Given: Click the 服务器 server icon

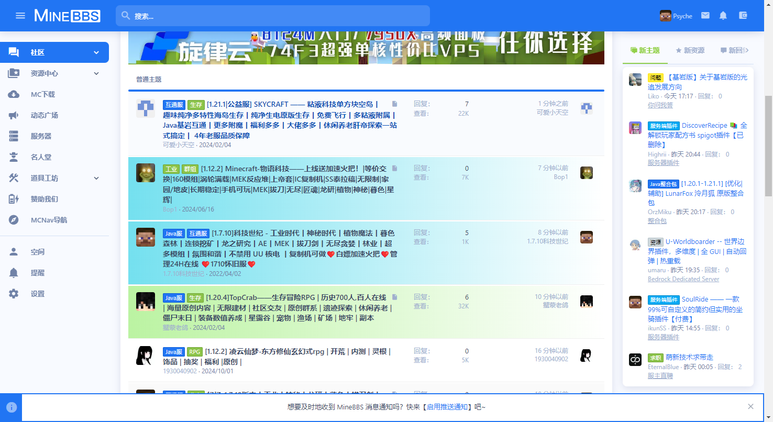Looking at the screenshot, I should [14, 136].
